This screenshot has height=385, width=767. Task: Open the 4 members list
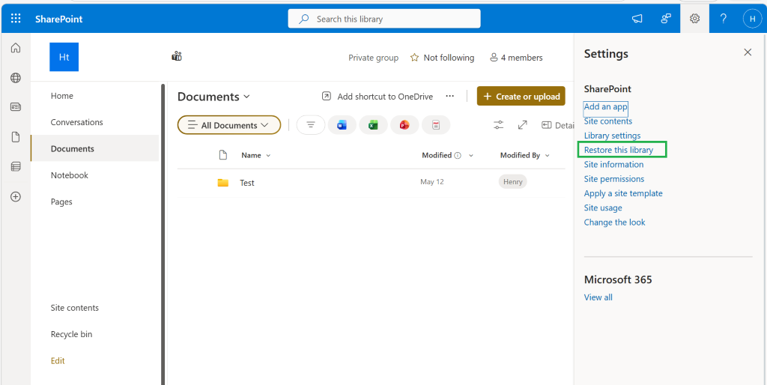click(x=516, y=58)
